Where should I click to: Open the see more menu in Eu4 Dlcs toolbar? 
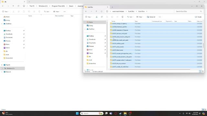[x=160, y=17]
